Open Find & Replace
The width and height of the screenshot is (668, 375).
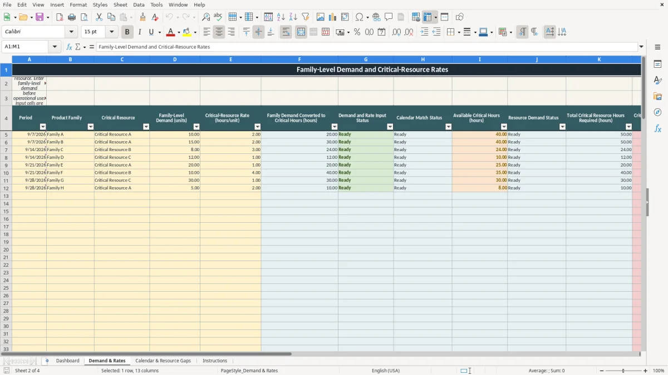click(x=206, y=17)
